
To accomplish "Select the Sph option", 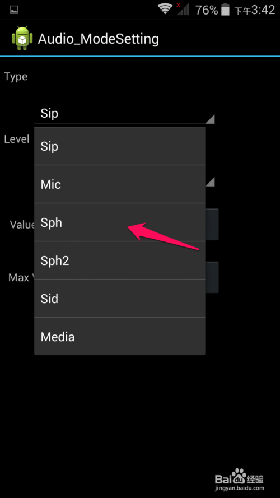I will pyautogui.click(x=120, y=222).
